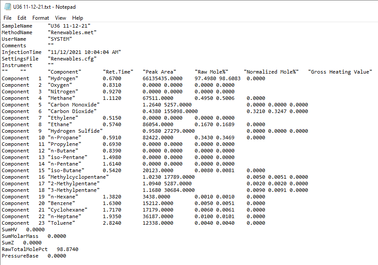Open the View menu

point(60,18)
